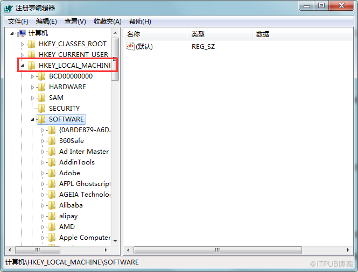Click the ab string value icon for (默认)
Screen dimensions: 358x272
130,47
